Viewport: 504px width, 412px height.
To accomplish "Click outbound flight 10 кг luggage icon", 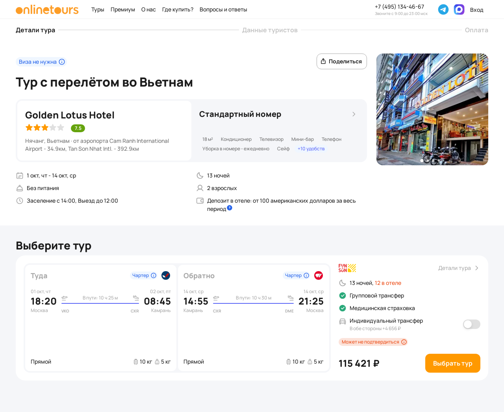I will click(x=136, y=362).
